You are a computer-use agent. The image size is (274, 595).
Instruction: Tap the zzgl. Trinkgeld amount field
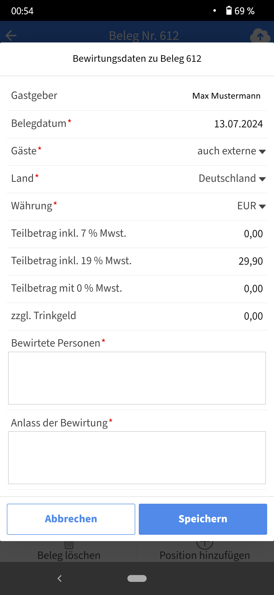pos(253,316)
